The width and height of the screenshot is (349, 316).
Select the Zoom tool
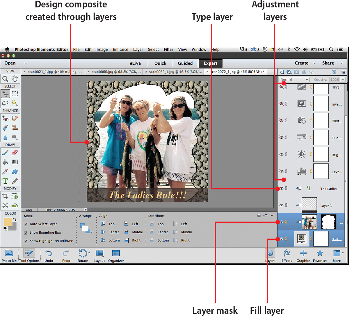[5, 79]
